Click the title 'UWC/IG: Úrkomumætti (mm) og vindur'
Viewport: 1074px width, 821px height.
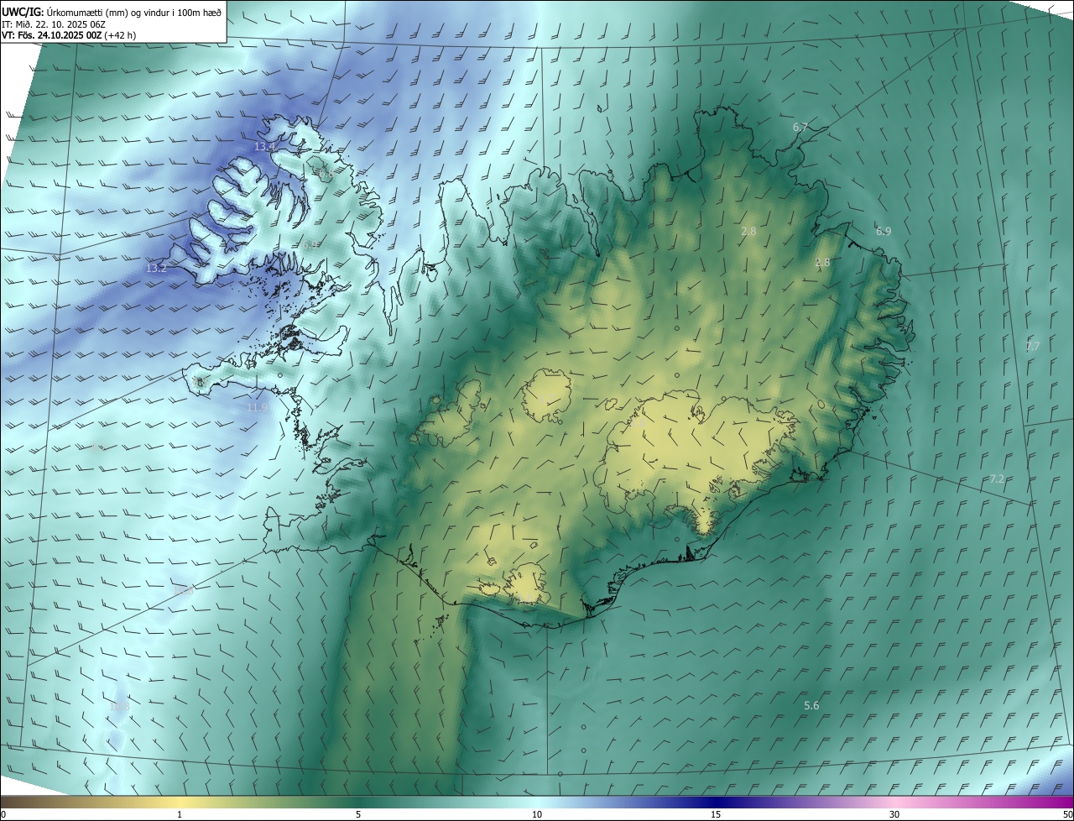(112, 12)
